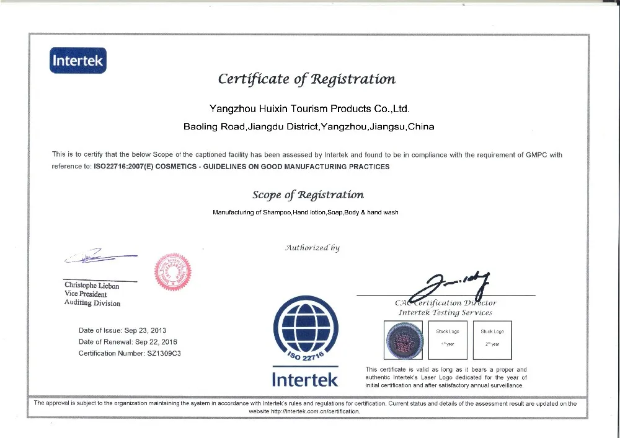Click the holographic laser logo sticker

pos(404,341)
